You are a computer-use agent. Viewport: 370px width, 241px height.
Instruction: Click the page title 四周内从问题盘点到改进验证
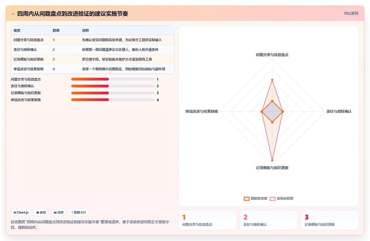pyautogui.click(x=73, y=14)
